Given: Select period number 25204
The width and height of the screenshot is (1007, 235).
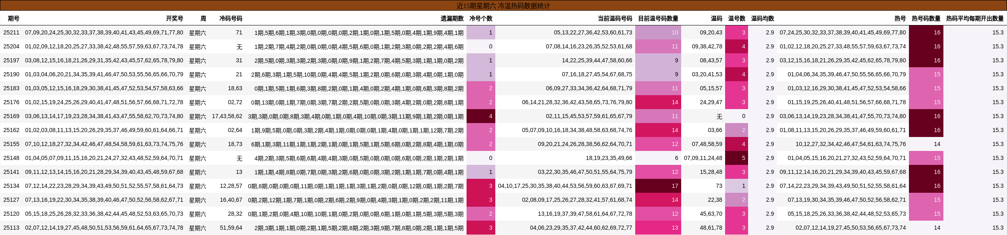Looking at the screenshot, I should 11,46.
